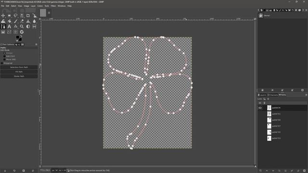308x173 pixels.
Task: Select the Fuzzy Select tool
Action: [22, 15]
